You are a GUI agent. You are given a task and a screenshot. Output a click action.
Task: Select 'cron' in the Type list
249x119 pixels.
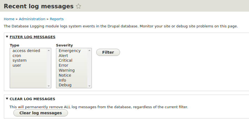tap(17, 56)
